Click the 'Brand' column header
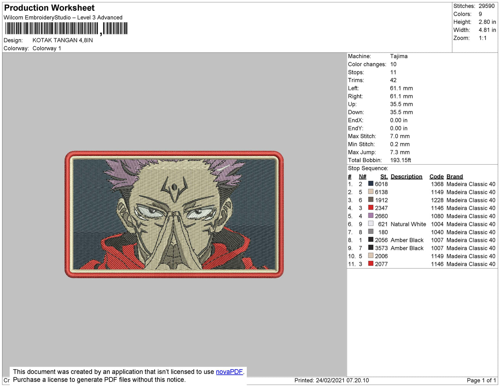The width and height of the screenshot is (500, 387). [x=454, y=177]
